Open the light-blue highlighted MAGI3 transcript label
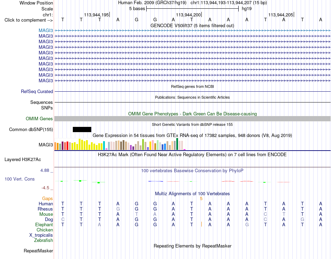Viewport: 331px width, 259px height. [46, 31]
